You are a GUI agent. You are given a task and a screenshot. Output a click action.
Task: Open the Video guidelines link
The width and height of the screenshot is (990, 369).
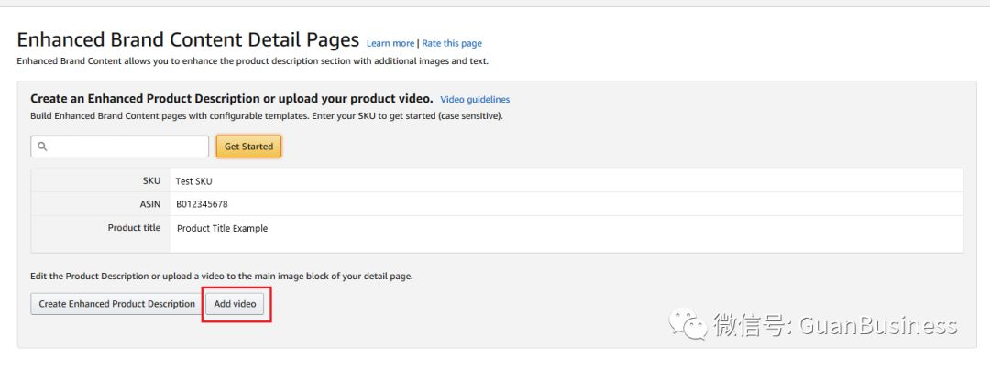[x=475, y=100]
